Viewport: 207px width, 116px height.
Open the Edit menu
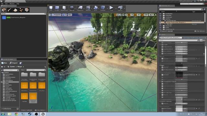click(x=6, y=4)
